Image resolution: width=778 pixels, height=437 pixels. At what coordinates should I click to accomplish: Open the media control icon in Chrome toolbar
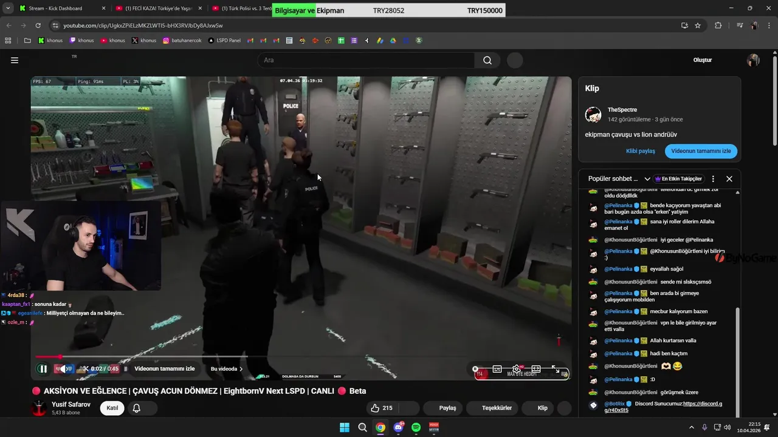pyautogui.click(x=740, y=25)
